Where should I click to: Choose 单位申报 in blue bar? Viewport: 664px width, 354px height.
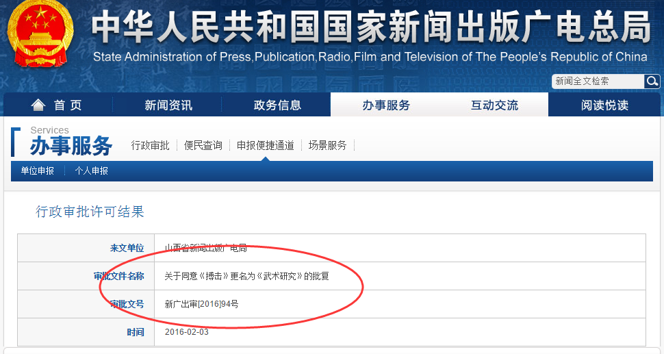click(x=37, y=170)
